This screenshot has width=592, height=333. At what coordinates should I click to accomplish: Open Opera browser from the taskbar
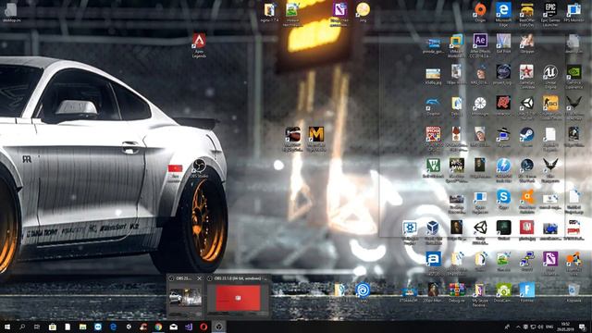203,327
